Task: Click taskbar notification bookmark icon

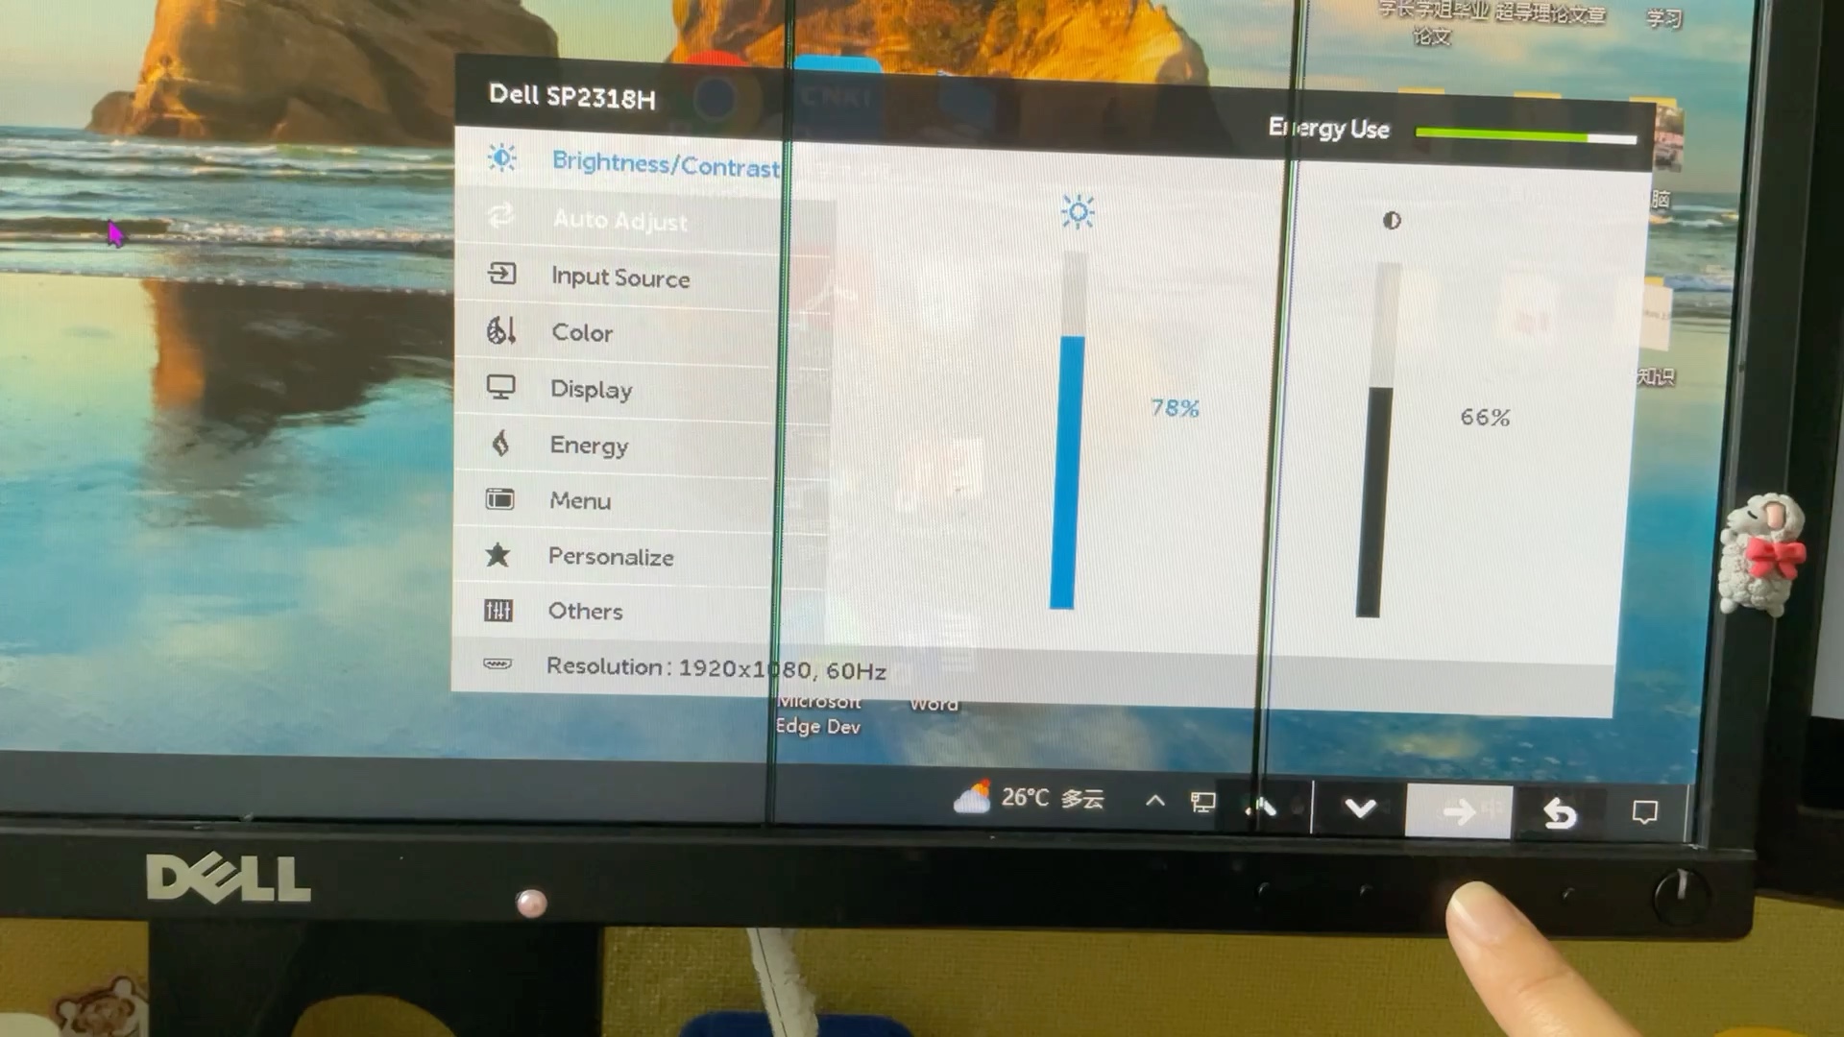Action: point(1645,810)
